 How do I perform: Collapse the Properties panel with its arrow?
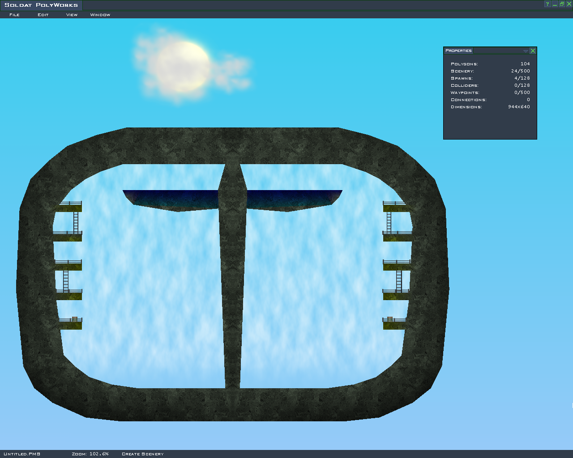(526, 51)
